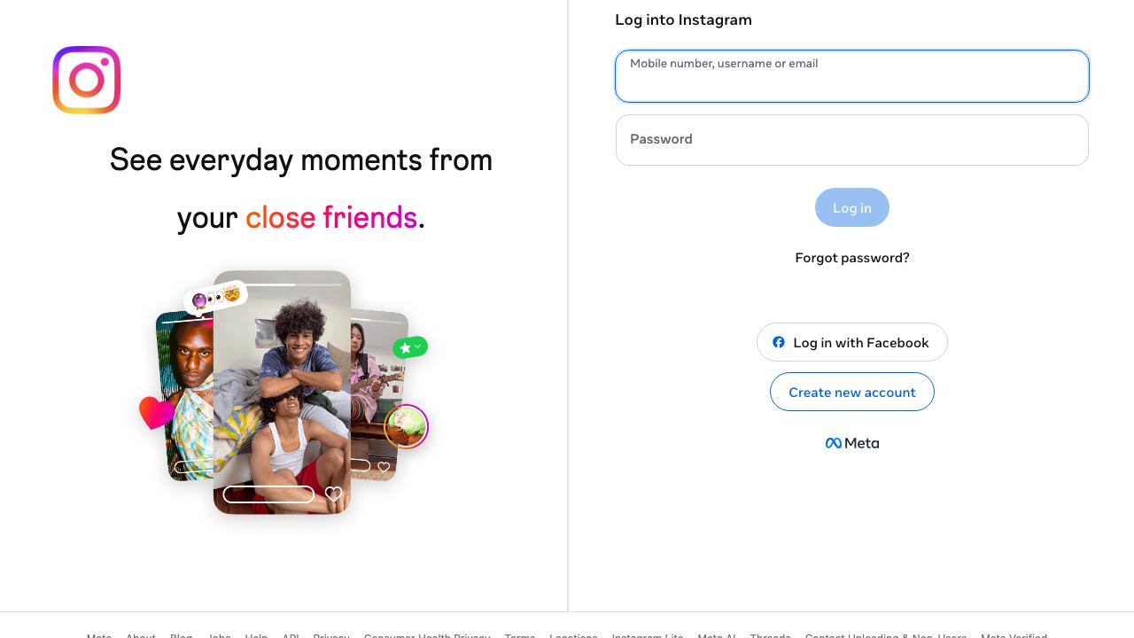Screen dimensions: 1134x638
Task: Click heart outline on center story card
Action: coord(333,494)
